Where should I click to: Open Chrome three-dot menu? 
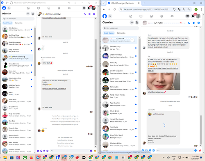click(x=201, y=9)
